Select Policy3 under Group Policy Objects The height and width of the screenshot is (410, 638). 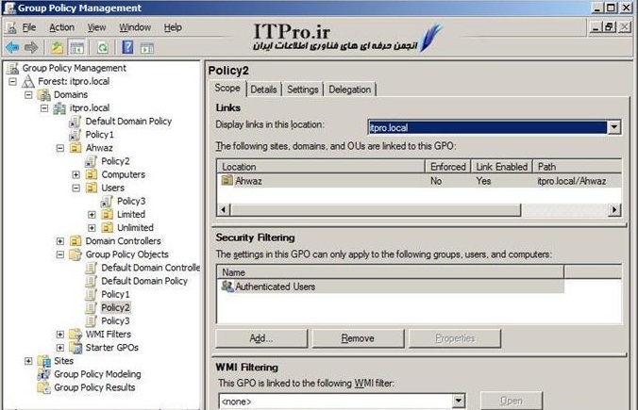pos(115,320)
